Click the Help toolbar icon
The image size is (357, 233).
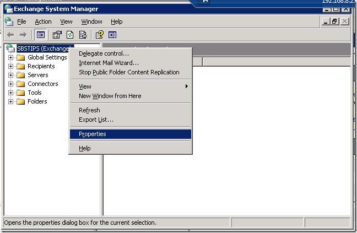100,35
